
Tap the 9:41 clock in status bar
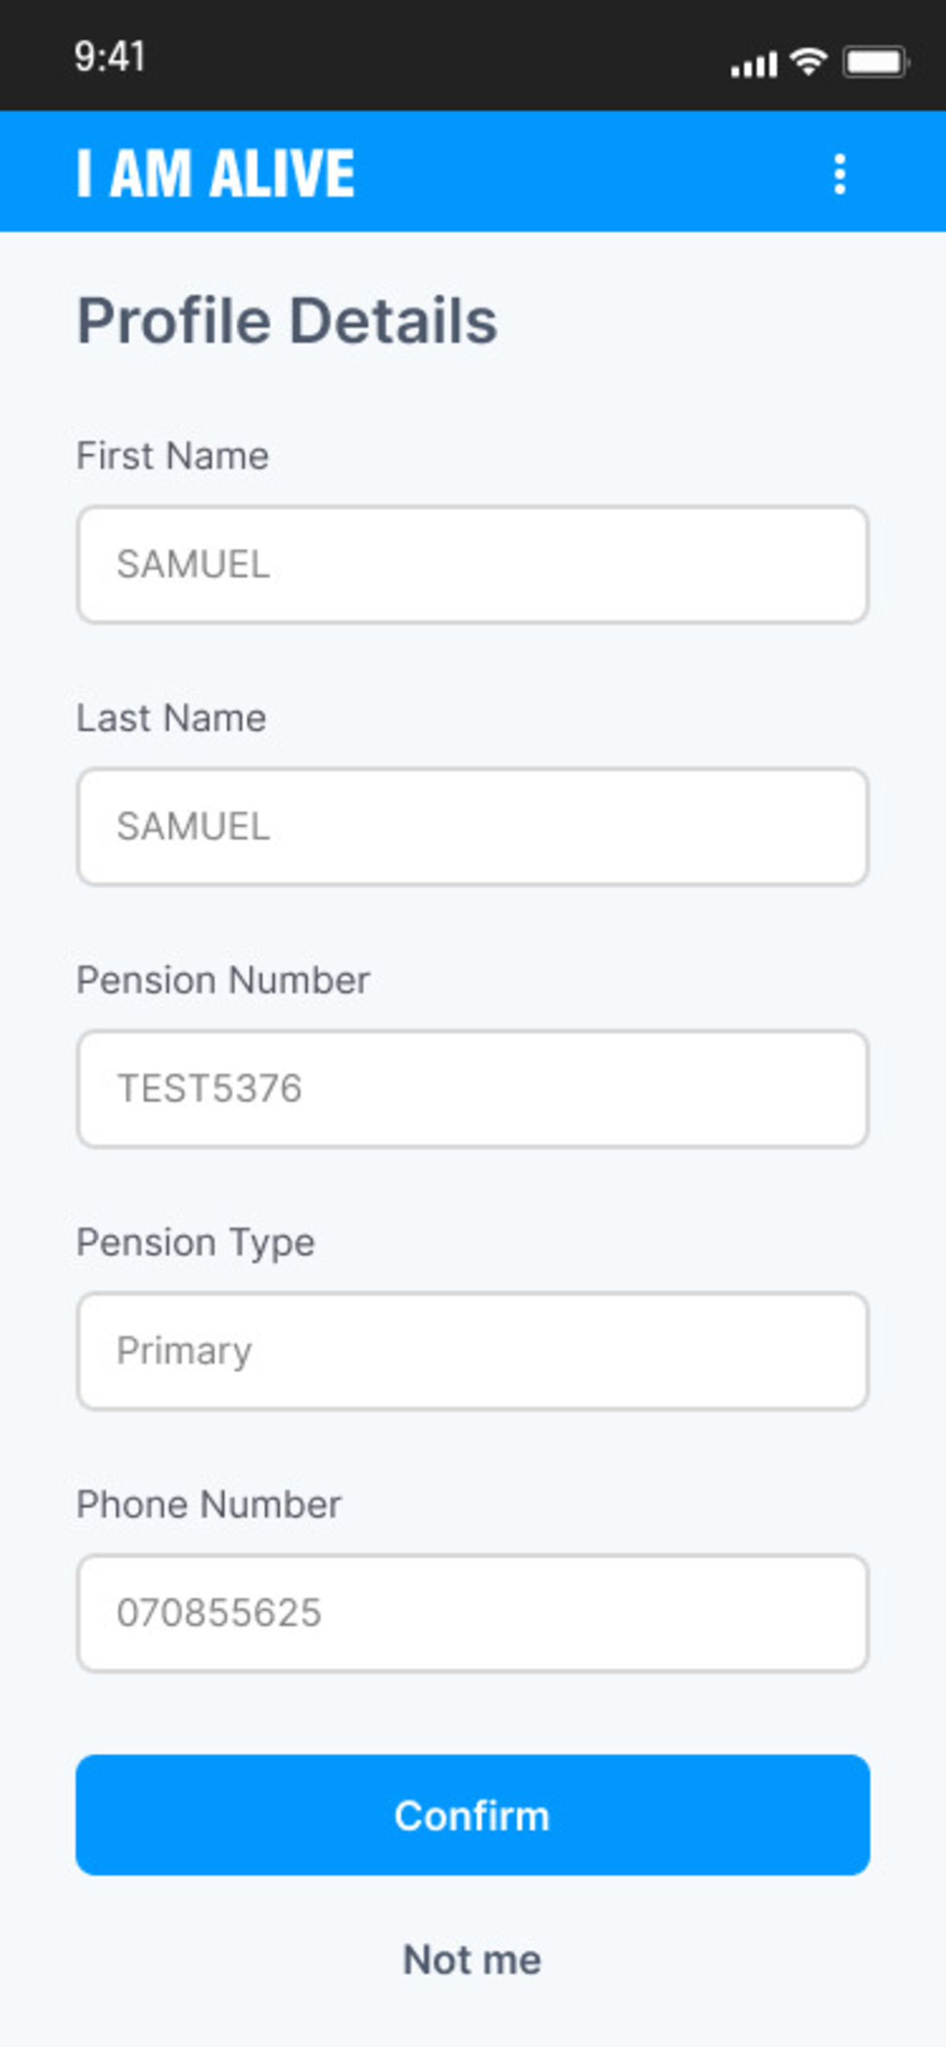pos(110,57)
